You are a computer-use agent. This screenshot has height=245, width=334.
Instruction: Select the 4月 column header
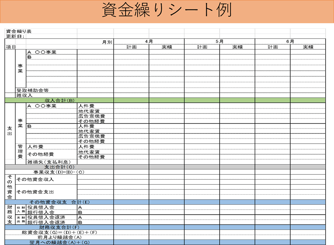[x=149, y=42]
